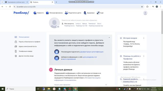163x91 pixels.
Task: Switch to the first browser tab
Action: pos(17,2)
